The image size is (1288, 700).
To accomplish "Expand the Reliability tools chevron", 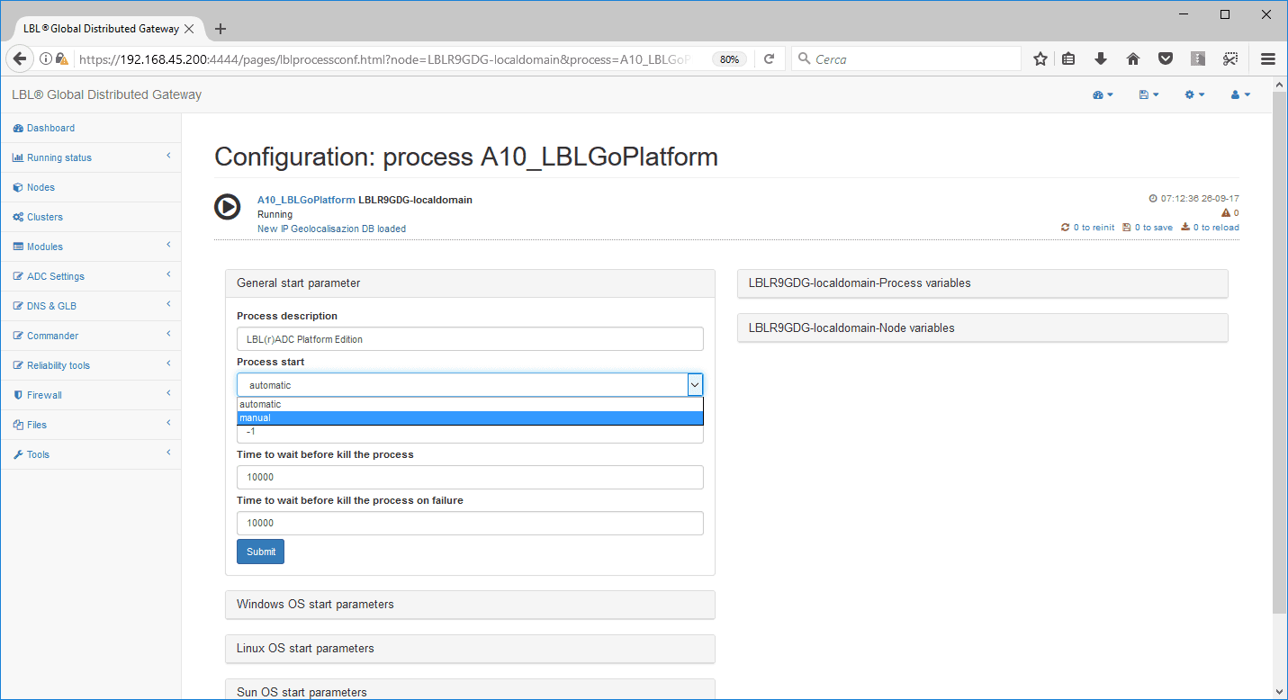I will (x=168, y=364).
